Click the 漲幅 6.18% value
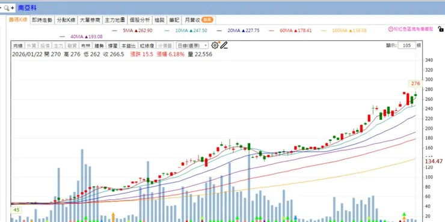The width and height of the screenshot is (445, 222). point(170,55)
